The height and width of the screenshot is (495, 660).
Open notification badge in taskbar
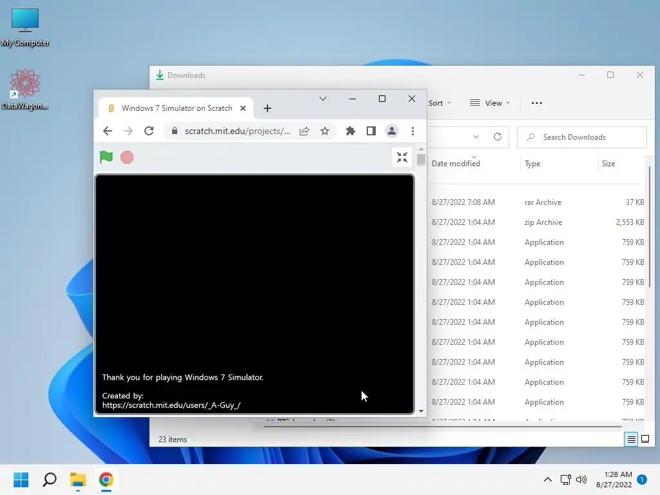click(x=642, y=479)
